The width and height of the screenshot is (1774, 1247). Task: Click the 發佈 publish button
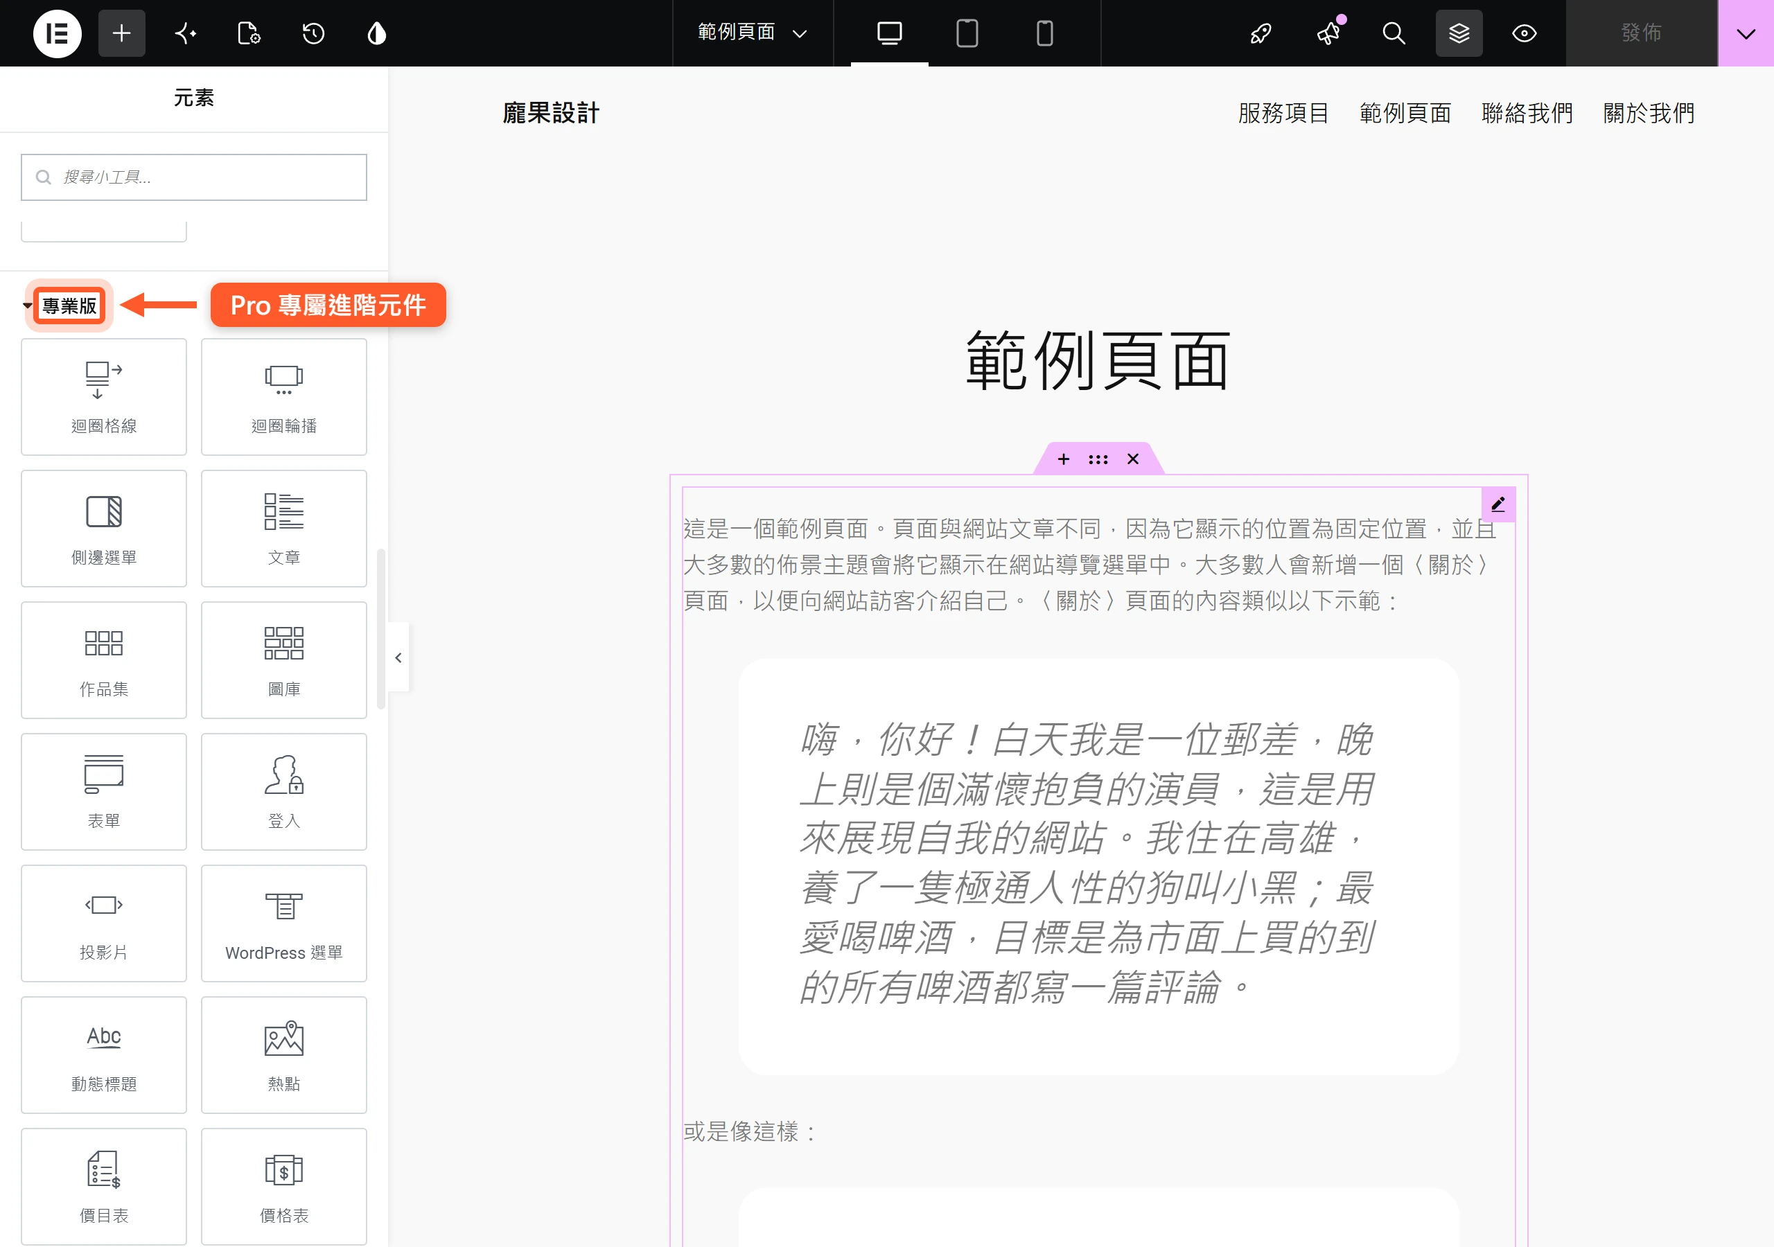click(x=1641, y=33)
